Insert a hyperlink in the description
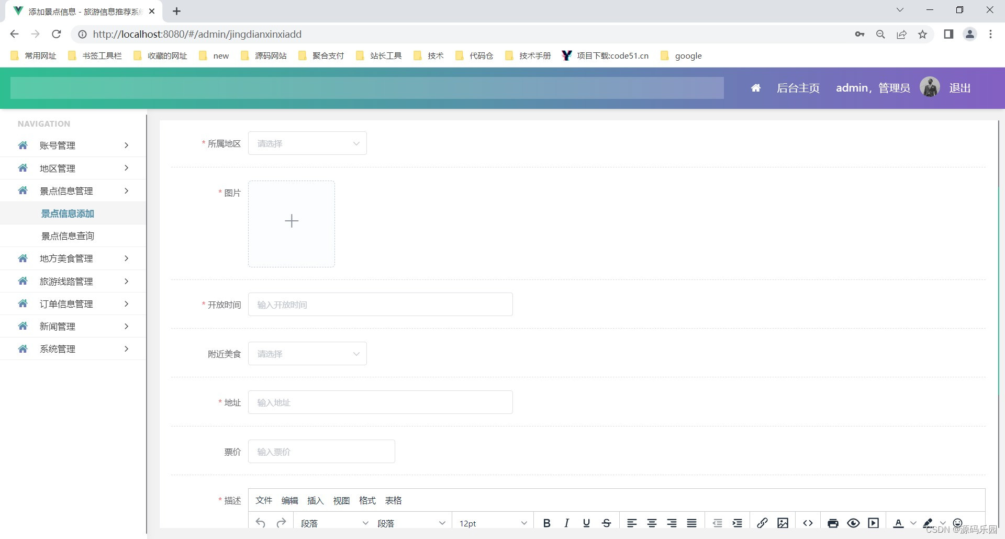The width and height of the screenshot is (1005, 539). click(762, 522)
